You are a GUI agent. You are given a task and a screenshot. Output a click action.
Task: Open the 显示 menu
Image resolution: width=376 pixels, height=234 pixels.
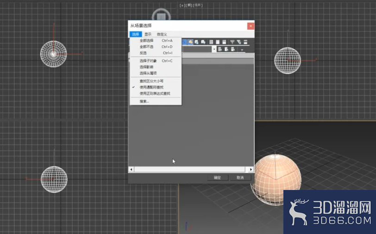click(x=148, y=34)
